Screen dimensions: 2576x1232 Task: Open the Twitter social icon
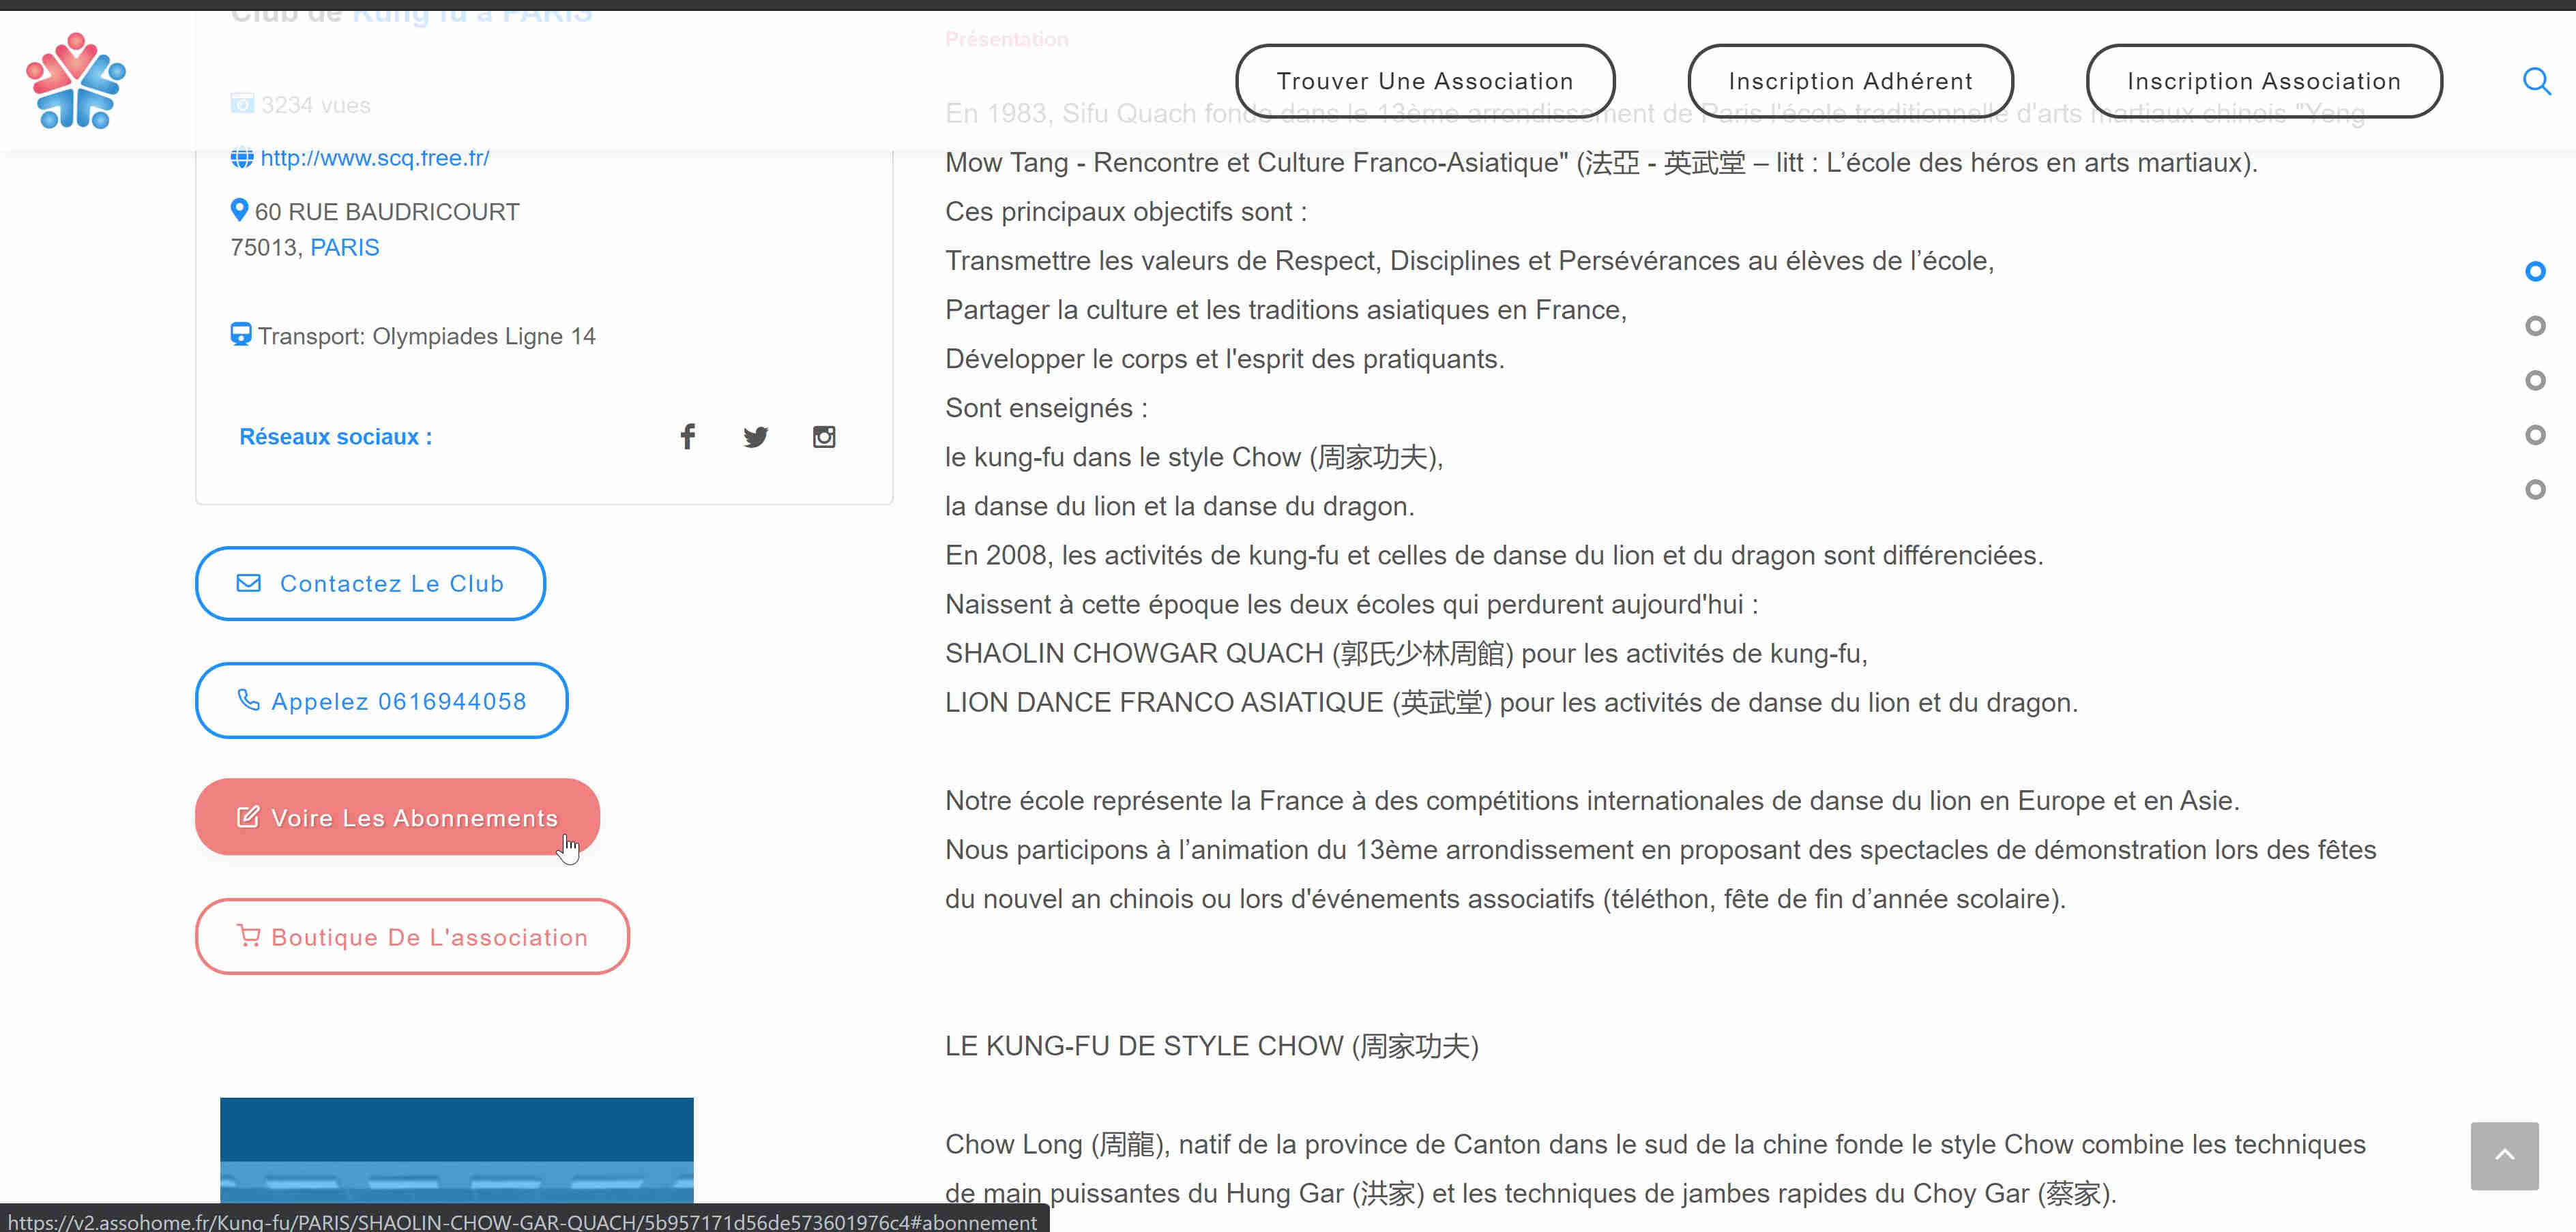[755, 436]
